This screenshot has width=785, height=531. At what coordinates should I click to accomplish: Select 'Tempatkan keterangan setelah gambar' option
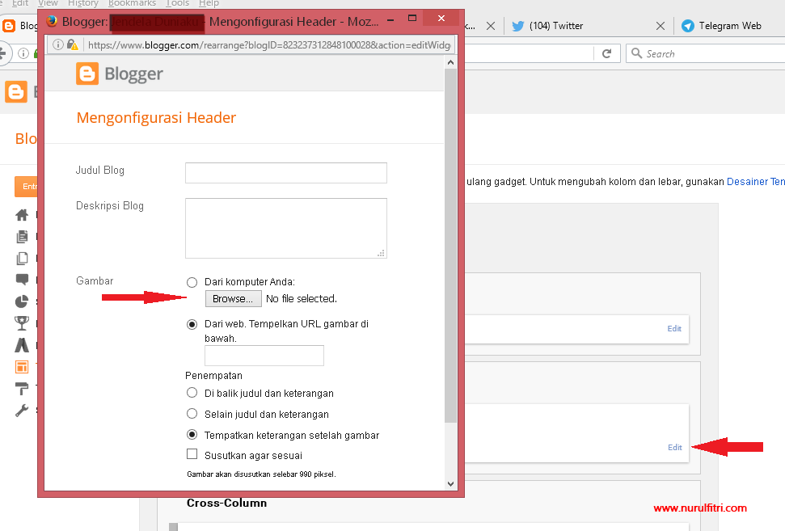tap(192, 434)
